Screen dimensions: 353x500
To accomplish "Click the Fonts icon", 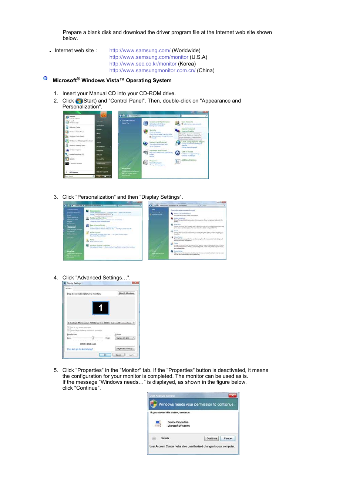I will click(x=87, y=240).
